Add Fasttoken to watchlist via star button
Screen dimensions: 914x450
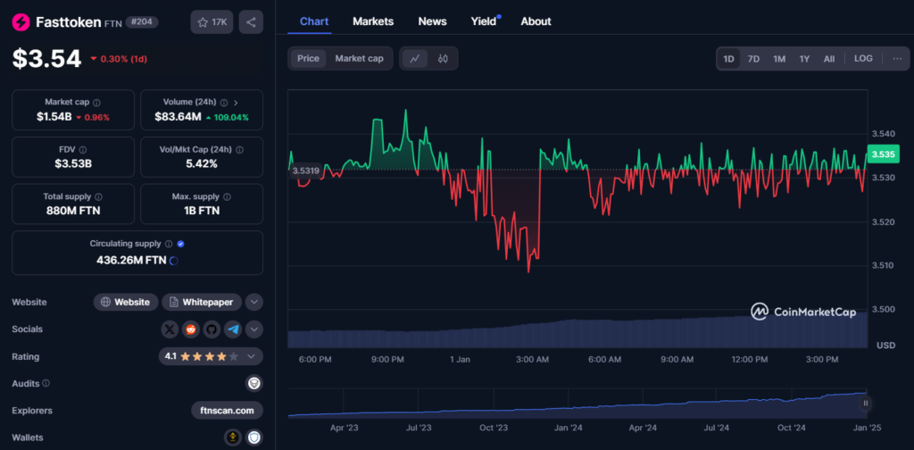coord(212,21)
